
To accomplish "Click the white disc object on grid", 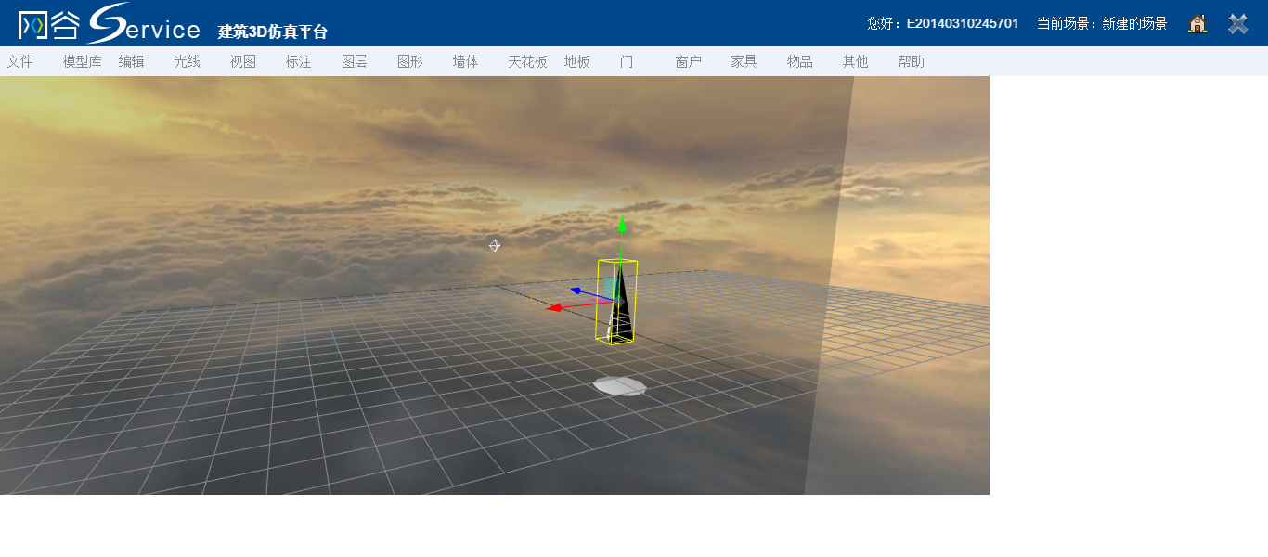I will [620, 386].
